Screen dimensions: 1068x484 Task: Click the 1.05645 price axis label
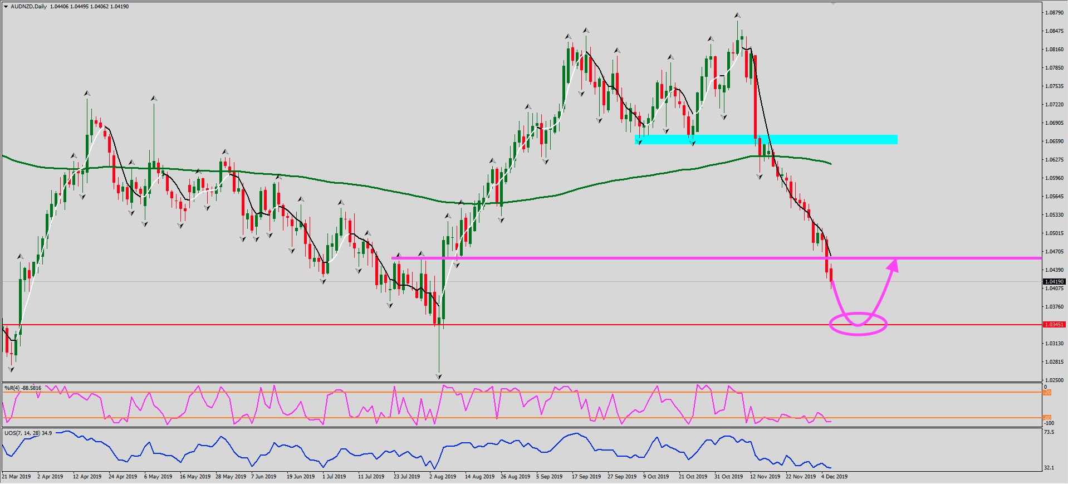point(1054,196)
